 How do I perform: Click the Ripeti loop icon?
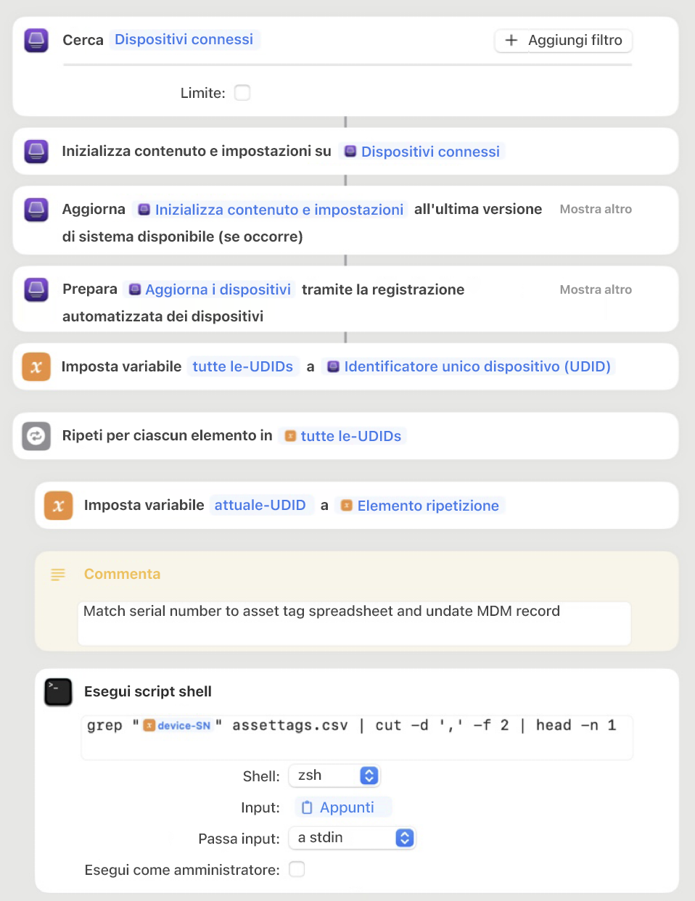(36, 436)
